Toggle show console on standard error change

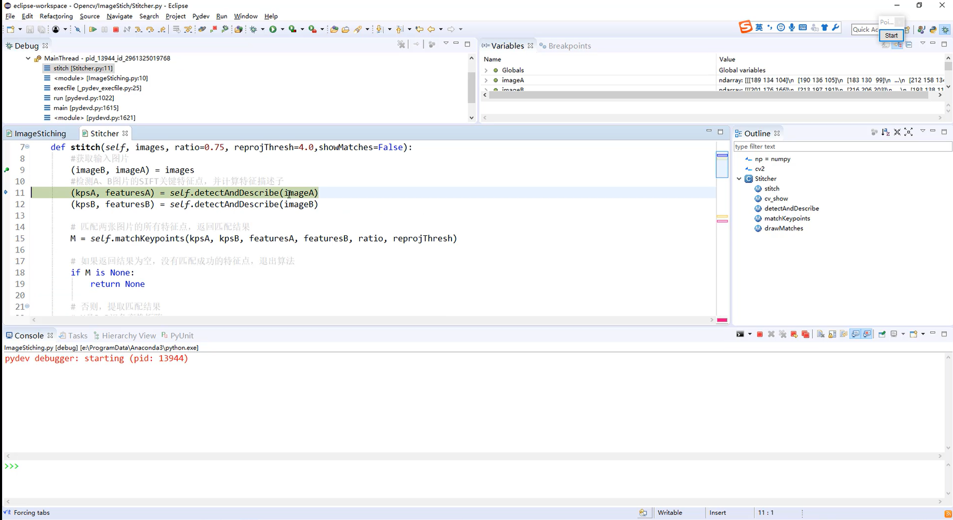click(867, 334)
